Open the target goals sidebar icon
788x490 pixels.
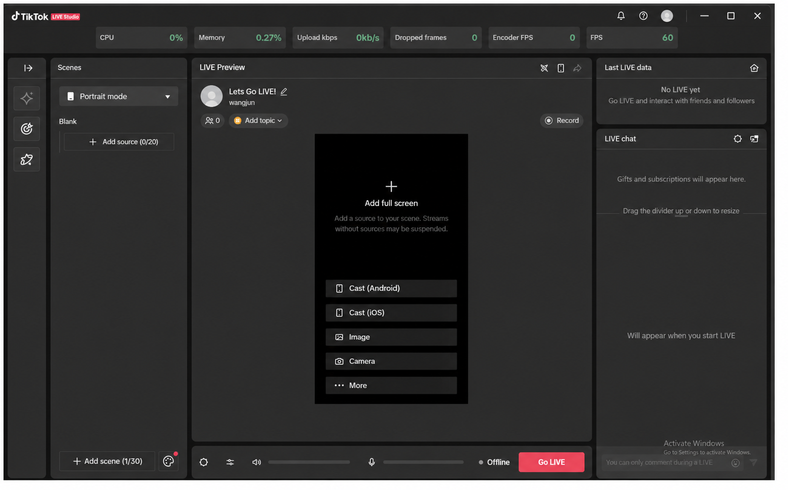tap(27, 129)
